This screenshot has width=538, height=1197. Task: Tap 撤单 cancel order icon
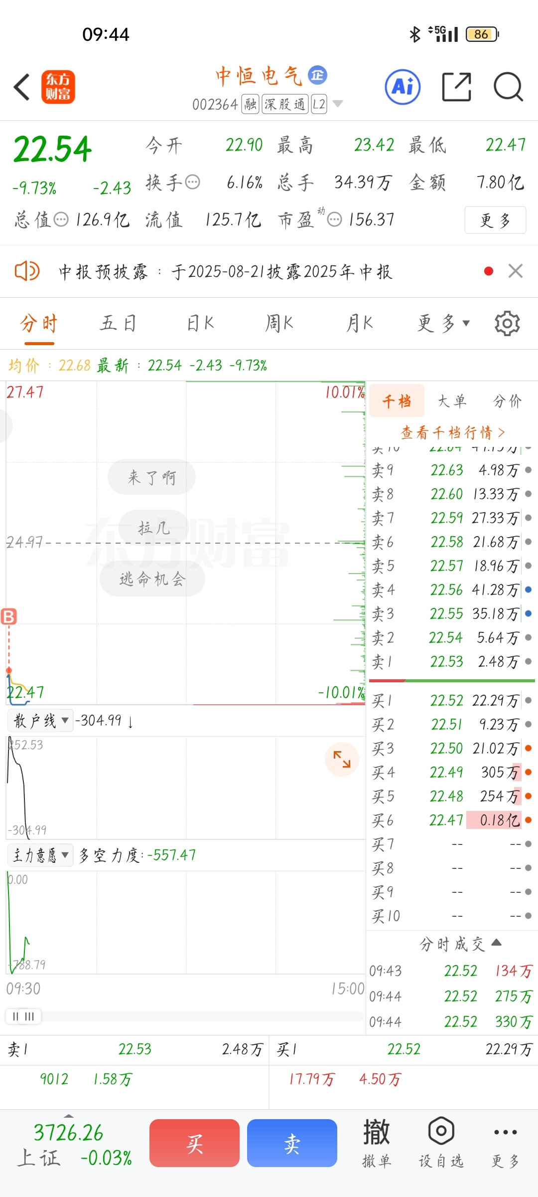click(377, 1143)
